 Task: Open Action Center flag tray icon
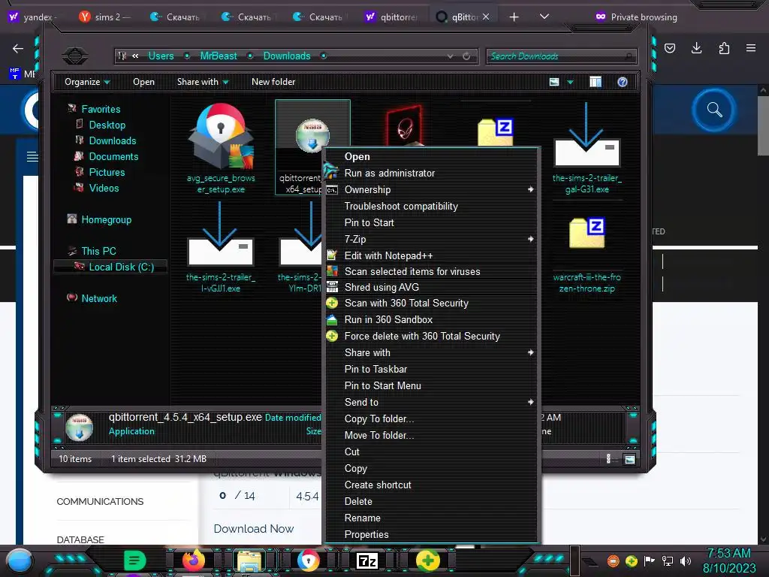(650, 560)
